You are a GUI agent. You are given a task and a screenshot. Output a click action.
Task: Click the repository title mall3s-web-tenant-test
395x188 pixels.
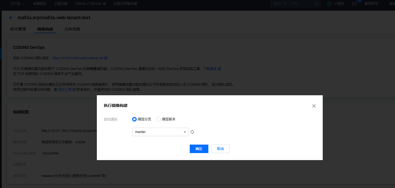[54, 17]
